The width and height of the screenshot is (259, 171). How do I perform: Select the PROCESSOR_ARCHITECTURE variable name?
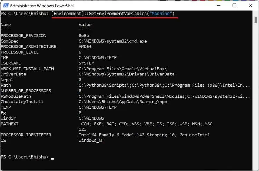point(28,46)
